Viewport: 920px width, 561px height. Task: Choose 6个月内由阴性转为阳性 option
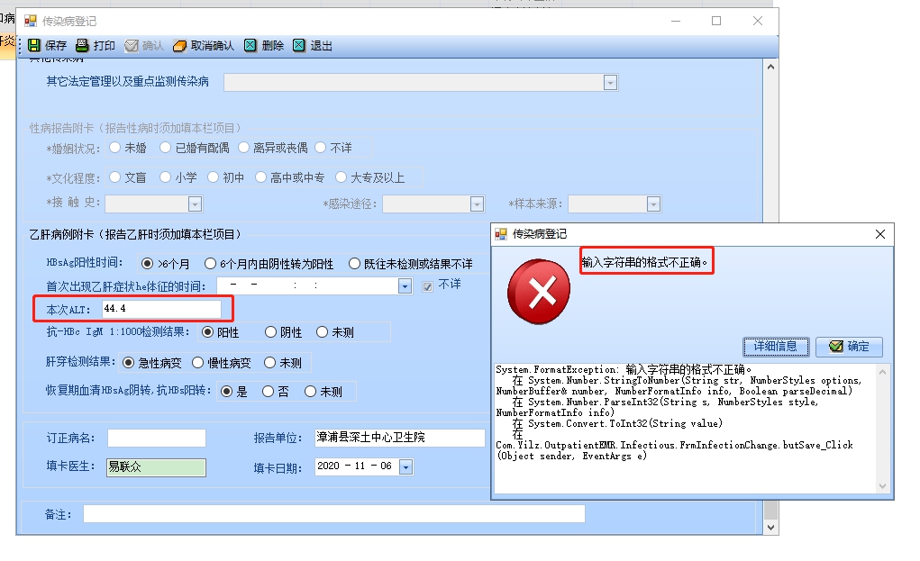[210, 264]
